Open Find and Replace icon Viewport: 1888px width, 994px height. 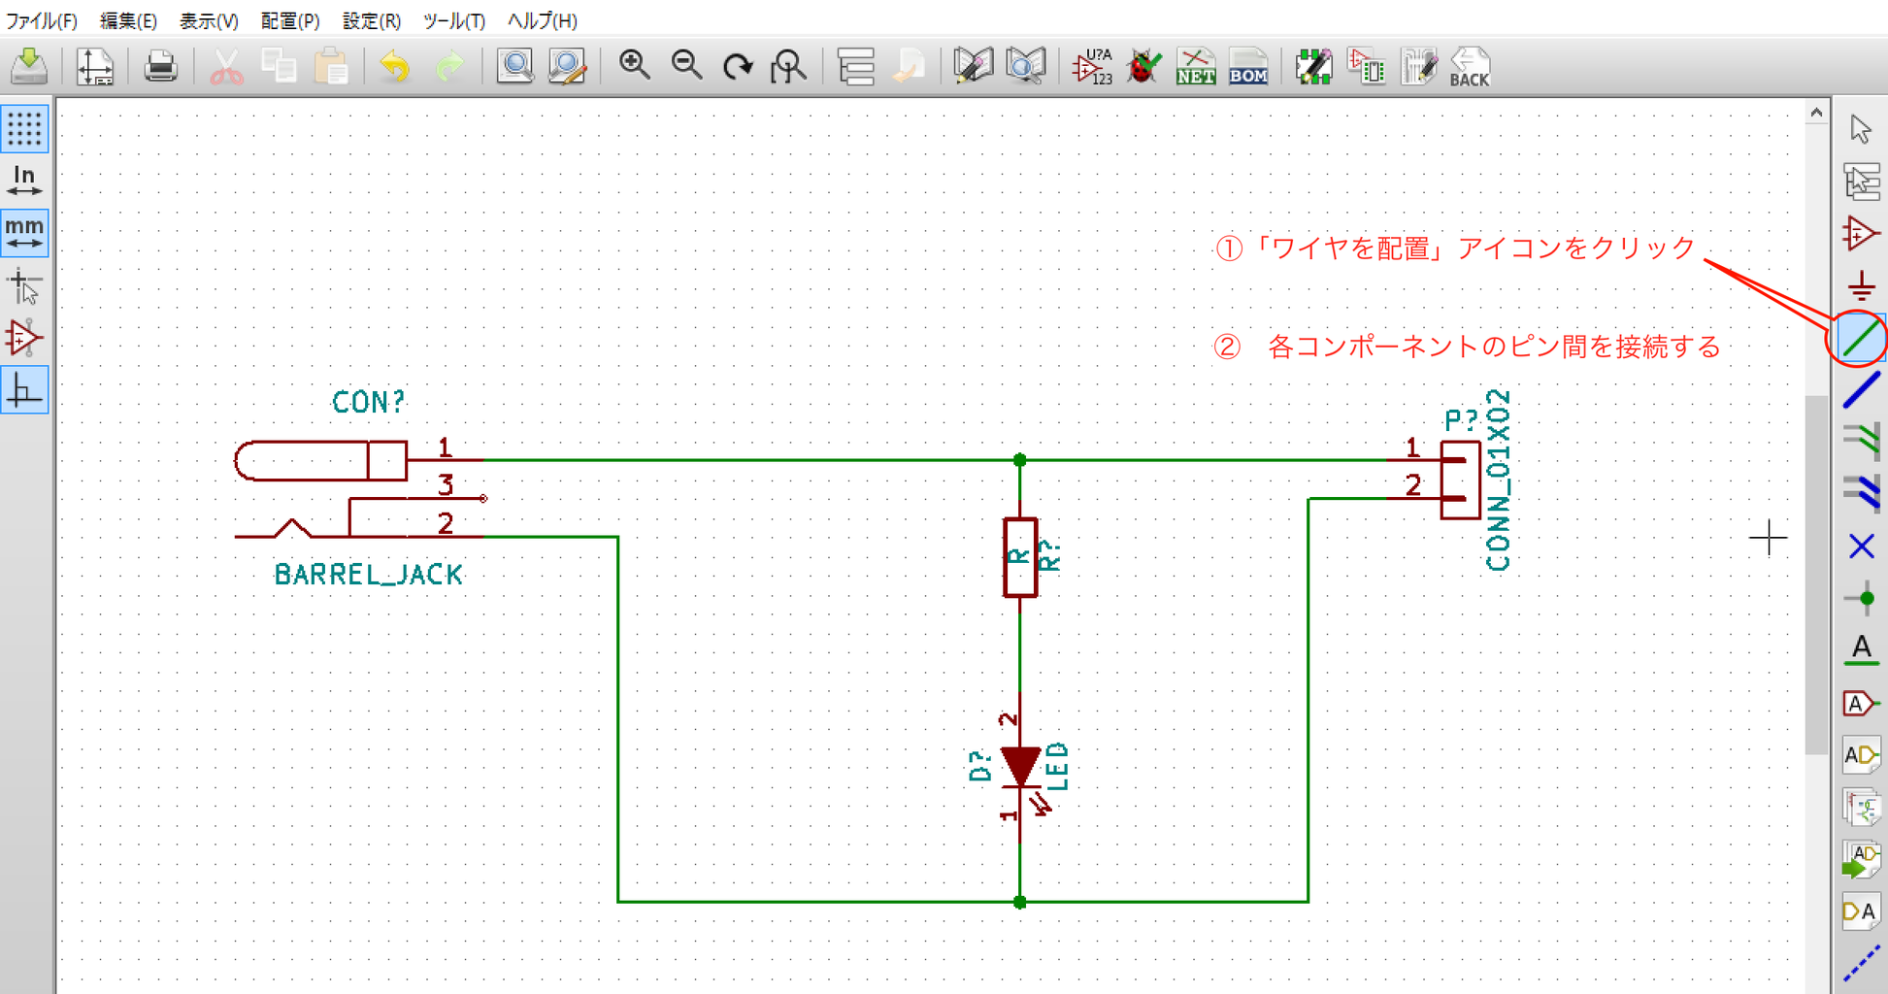(567, 66)
